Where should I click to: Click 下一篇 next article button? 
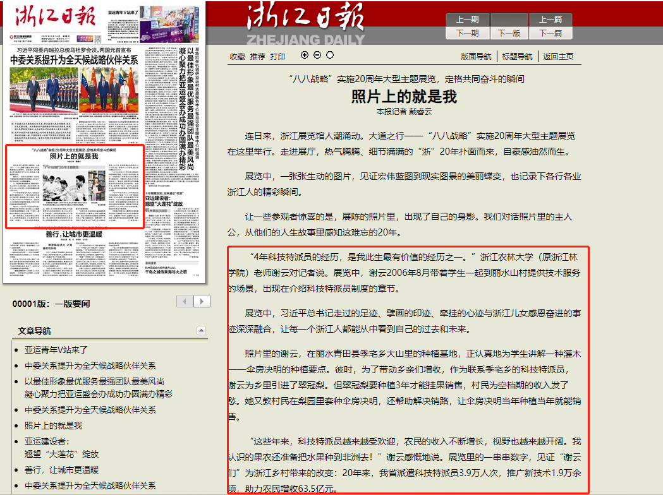click(550, 33)
